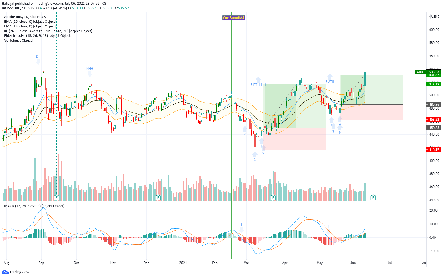The width and height of the screenshot is (444, 277).
Task: Click the TradingView logo at bottom left
Action: [x=15, y=272]
